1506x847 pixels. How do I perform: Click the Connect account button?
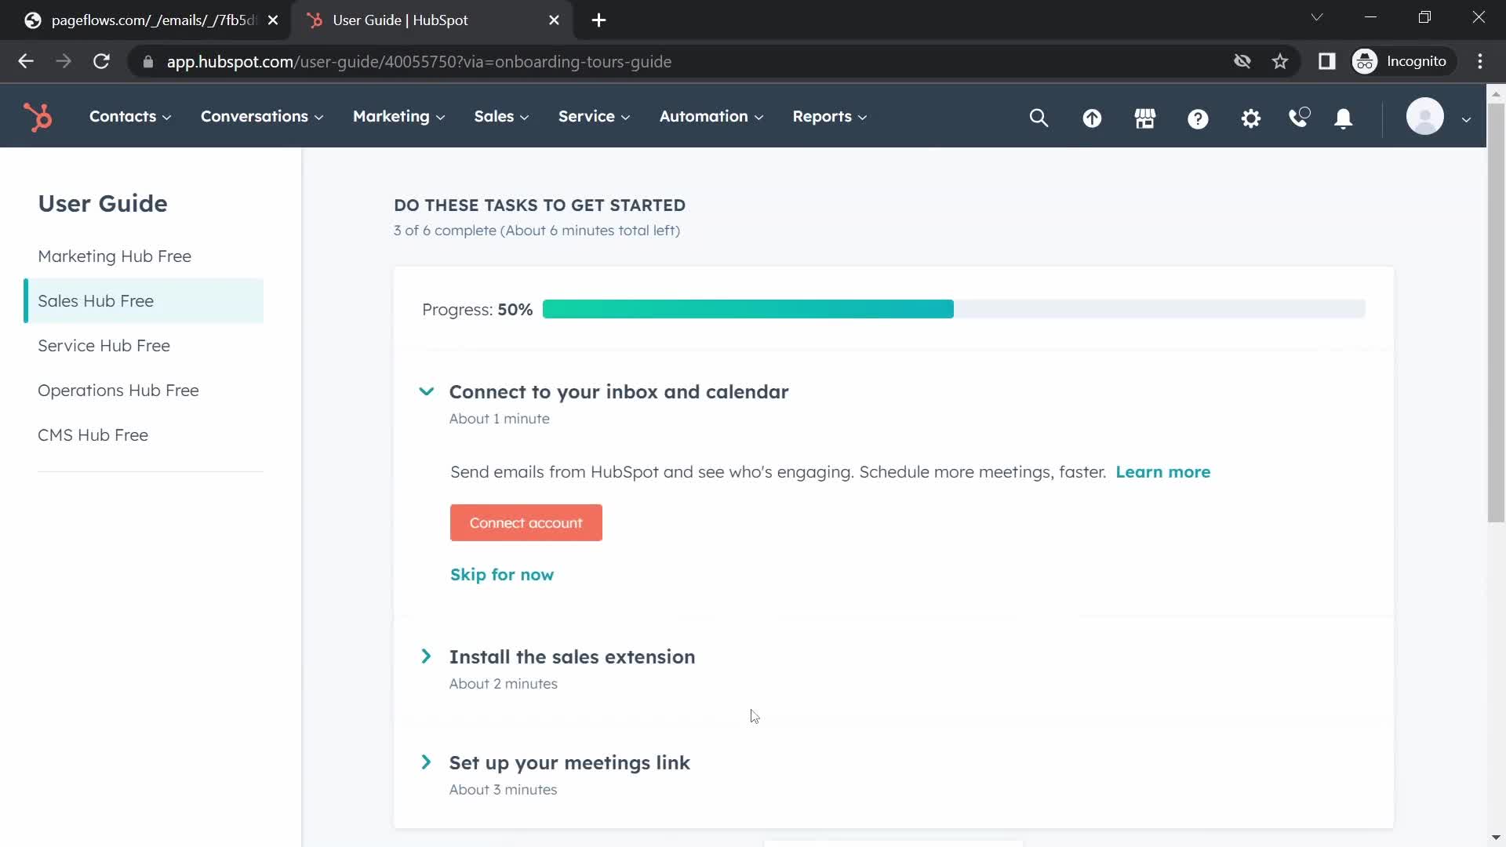point(526,523)
